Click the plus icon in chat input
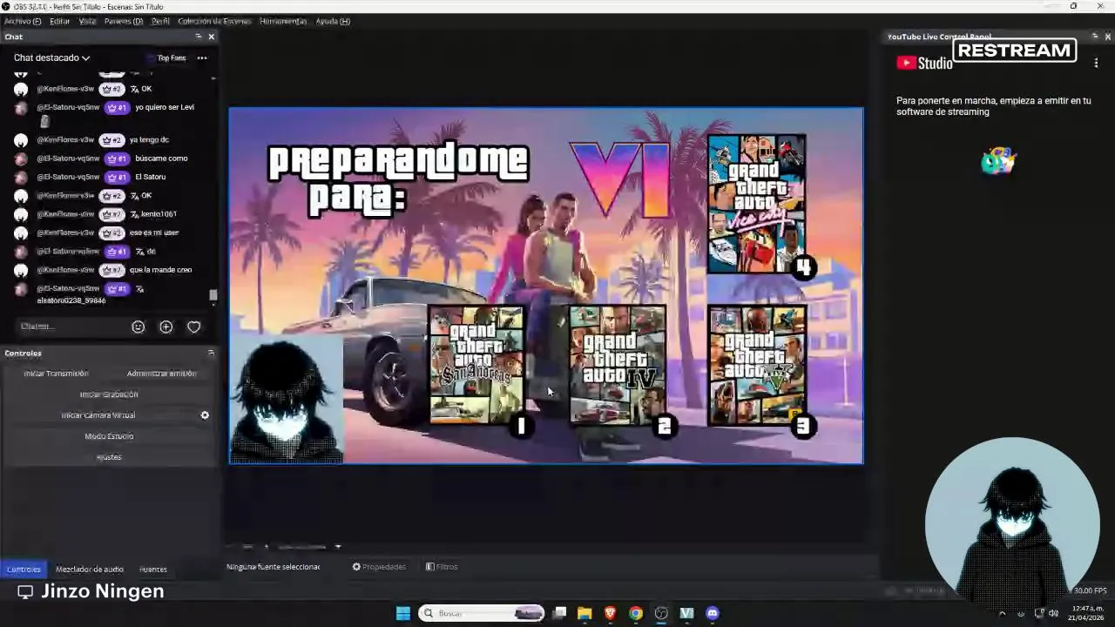 point(166,327)
